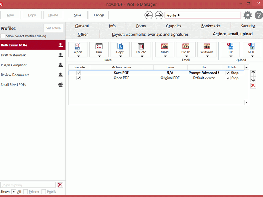Expand dropdown arrow under Run action
Image resolution: width=263 pixels, height=197 pixels.
tap(99, 56)
